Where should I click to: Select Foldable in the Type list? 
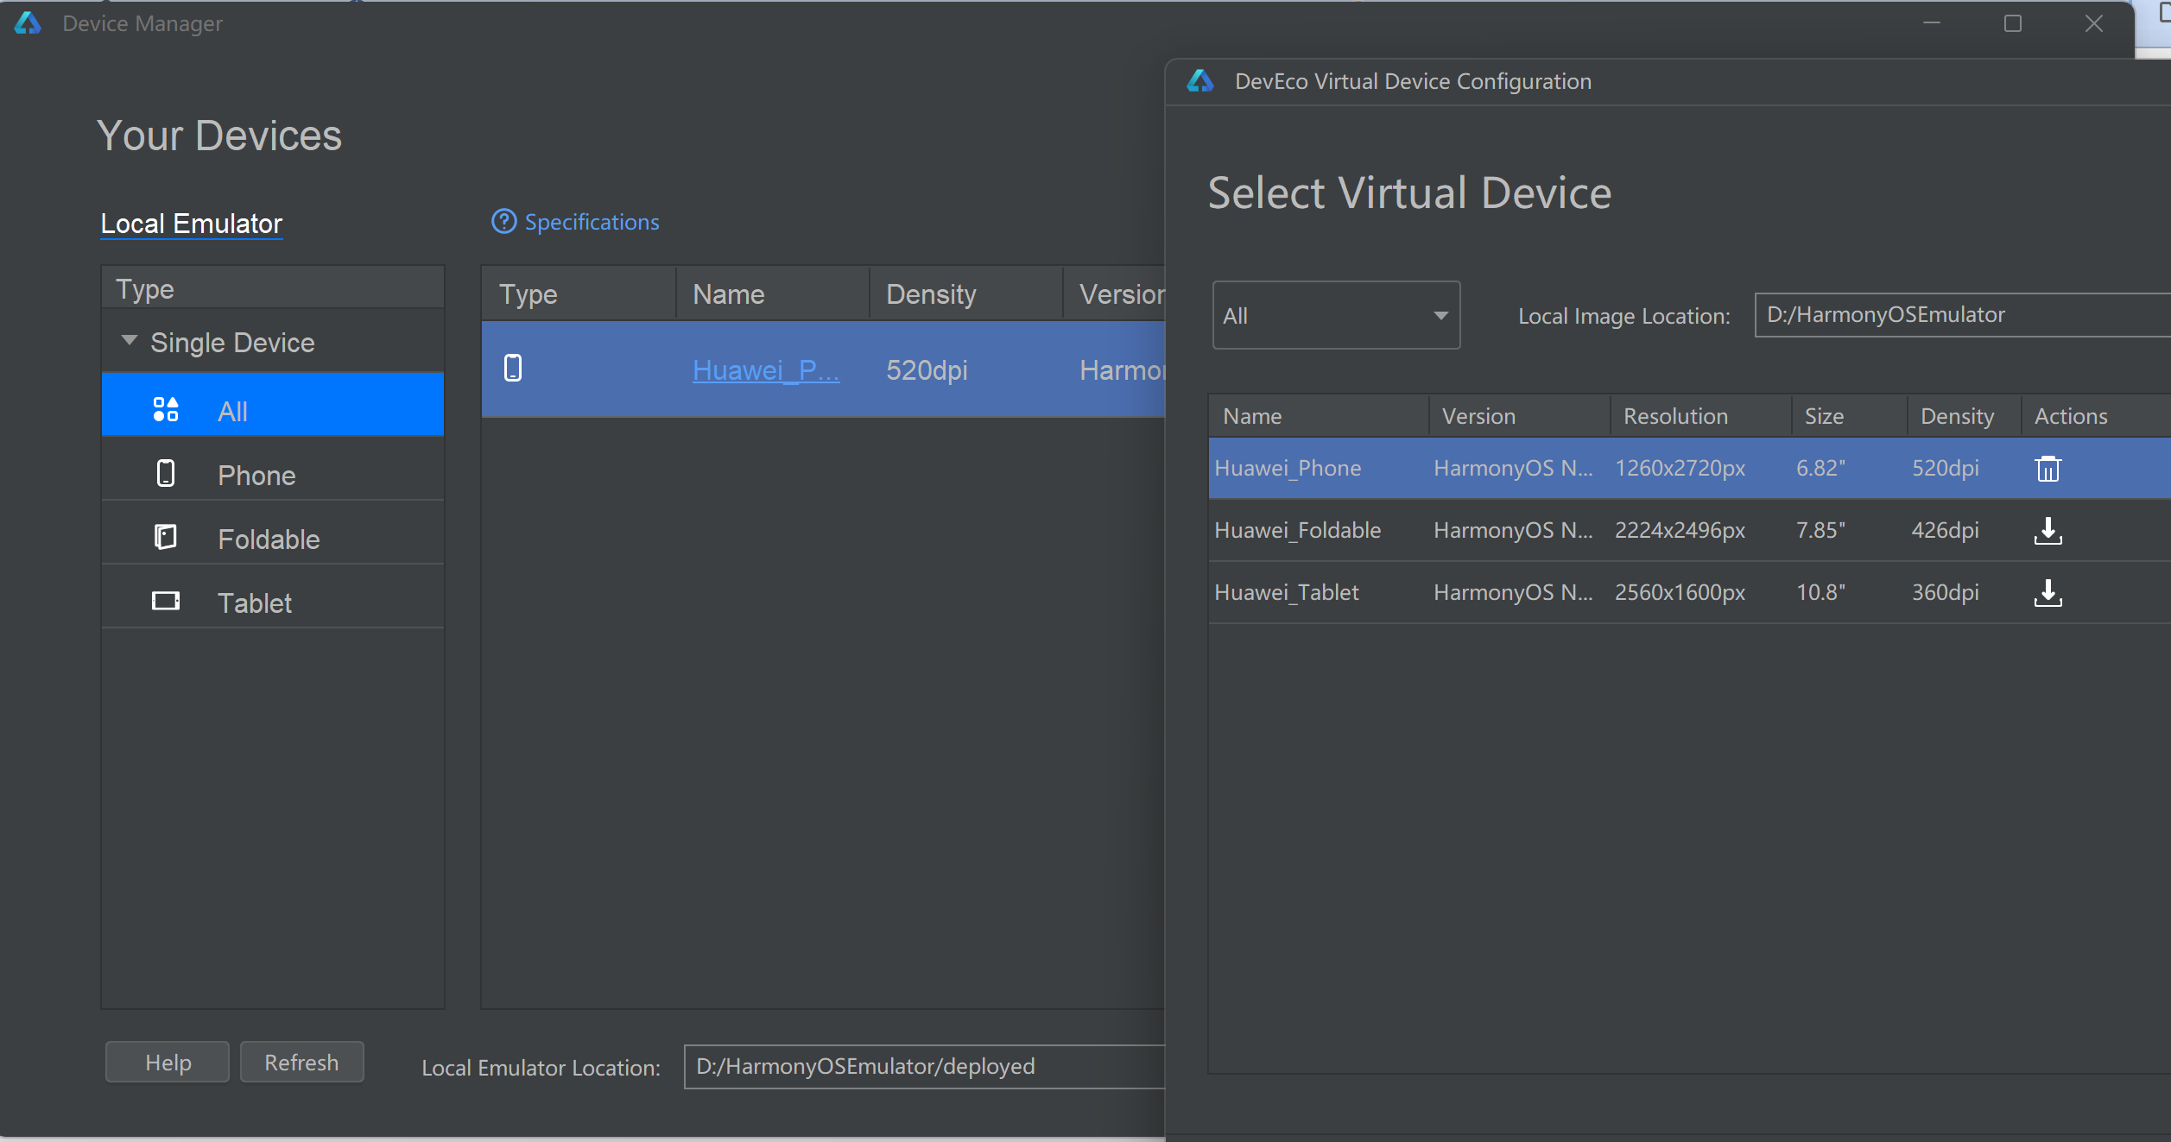pyautogui.click(x=273, y=533)
